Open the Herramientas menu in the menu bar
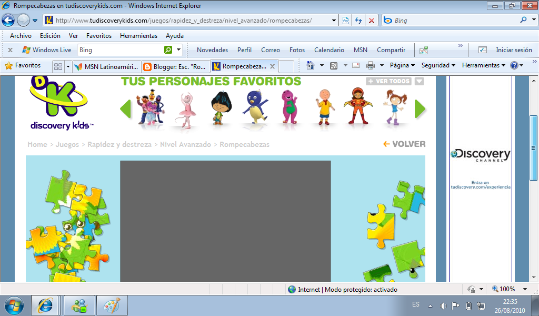The height and width of the screenshot is (316, 539). [138, 35]
